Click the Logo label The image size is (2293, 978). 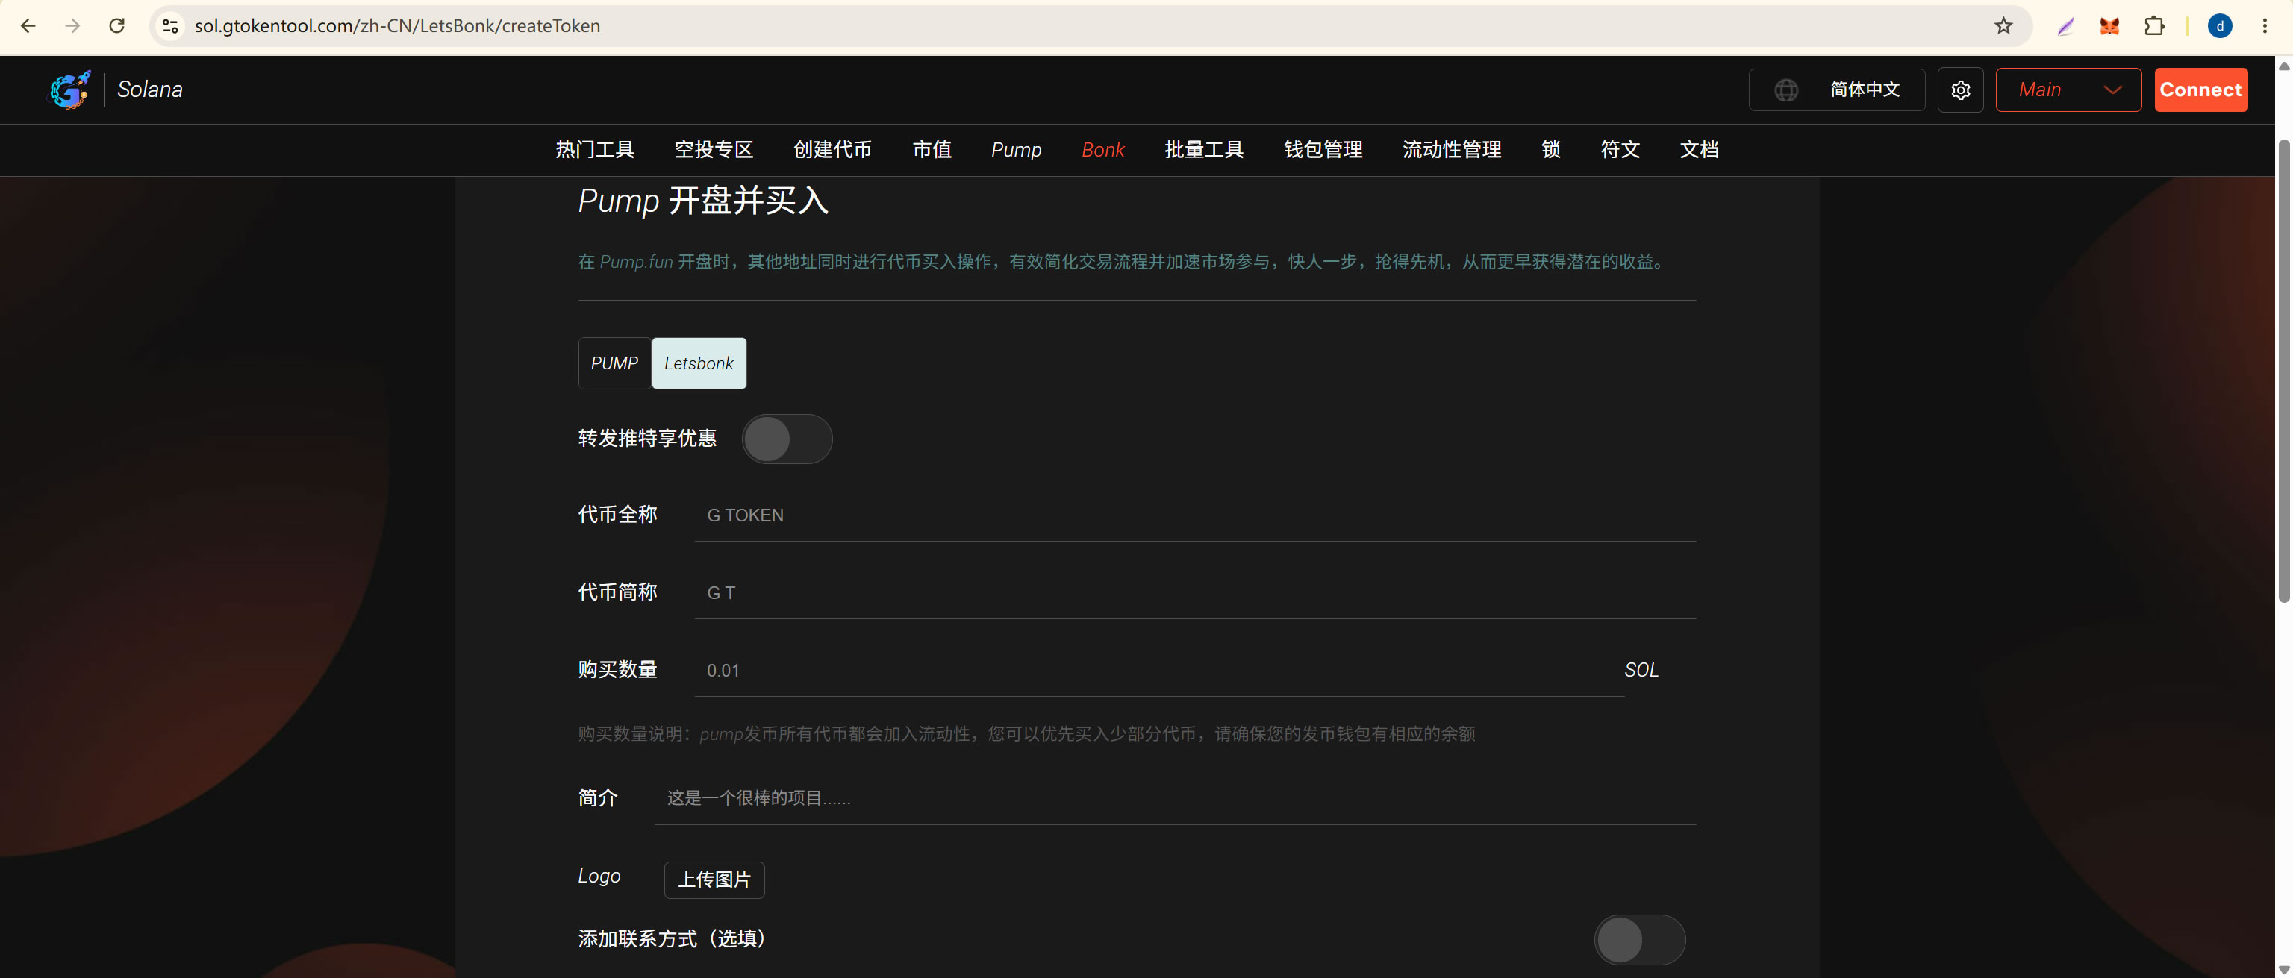pyautogui.click(x=599, y=877)
